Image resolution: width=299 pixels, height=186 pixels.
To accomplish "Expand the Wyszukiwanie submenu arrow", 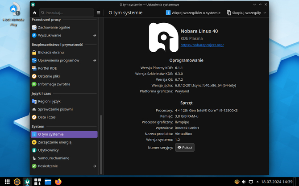I will (95, 35).
